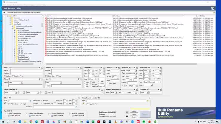Expand the Accessions folder in tree

coord(10,18)
